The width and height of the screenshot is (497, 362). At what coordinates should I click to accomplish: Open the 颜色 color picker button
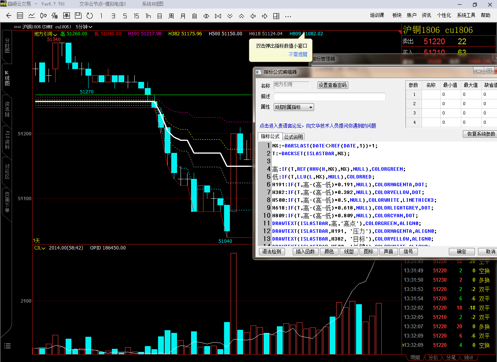(x=328, y=251)
